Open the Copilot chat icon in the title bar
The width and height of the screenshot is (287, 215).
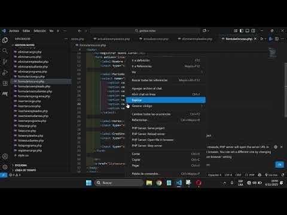pyautogui.click(x=204, y=30)
